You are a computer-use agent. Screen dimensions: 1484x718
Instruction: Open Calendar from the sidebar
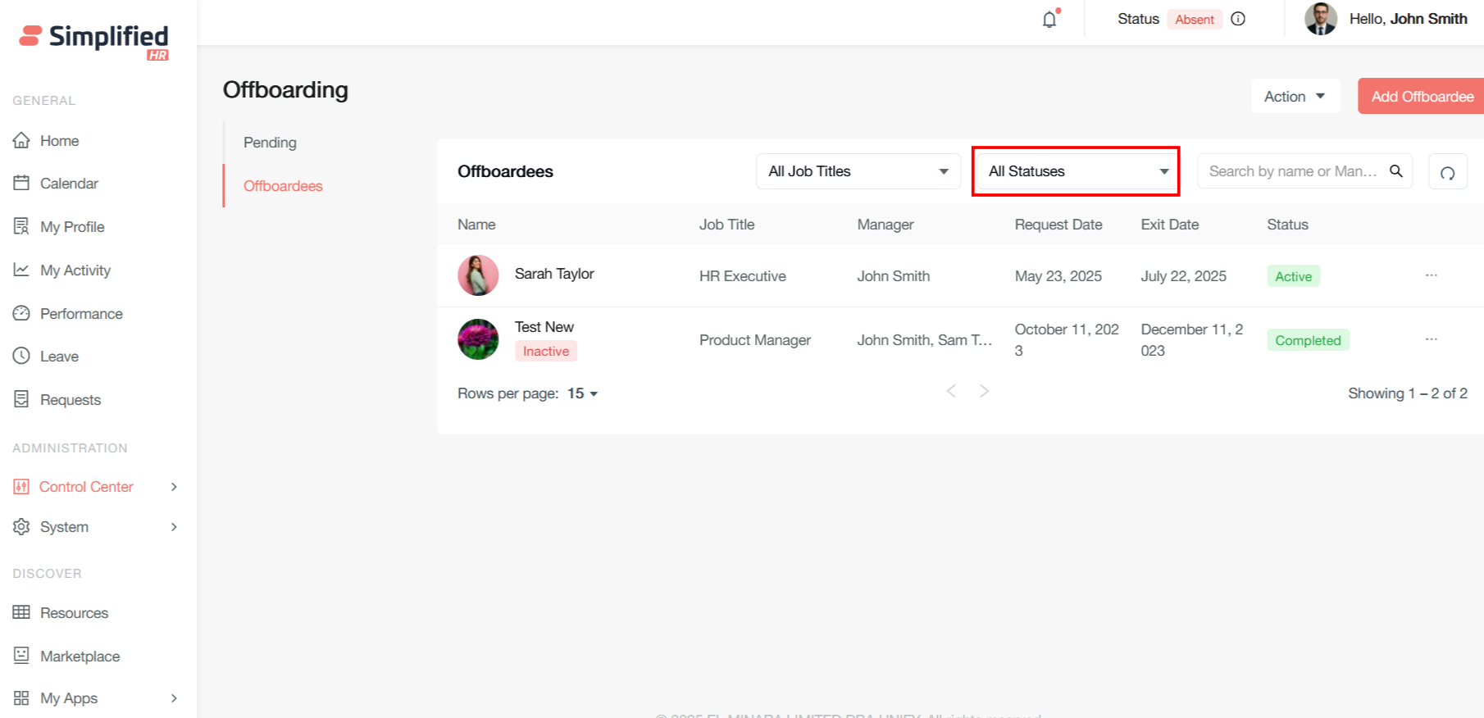coord(69,184)
